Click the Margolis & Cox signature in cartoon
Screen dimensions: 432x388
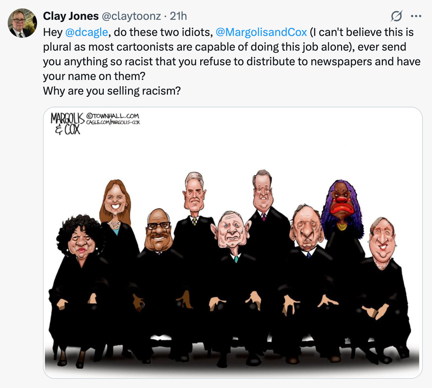coord(67,124)
